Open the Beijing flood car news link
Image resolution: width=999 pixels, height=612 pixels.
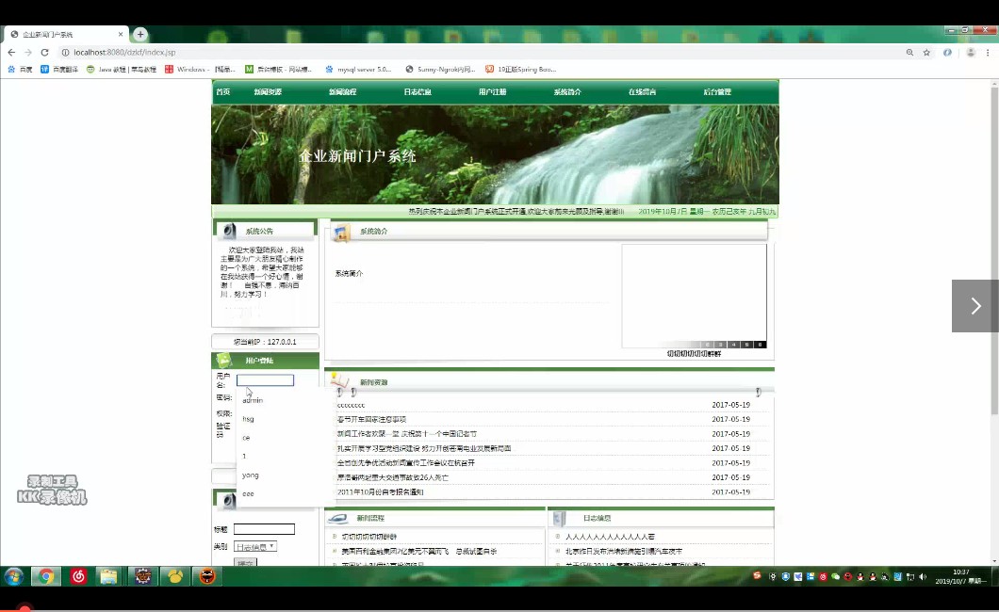pos(623,552)
